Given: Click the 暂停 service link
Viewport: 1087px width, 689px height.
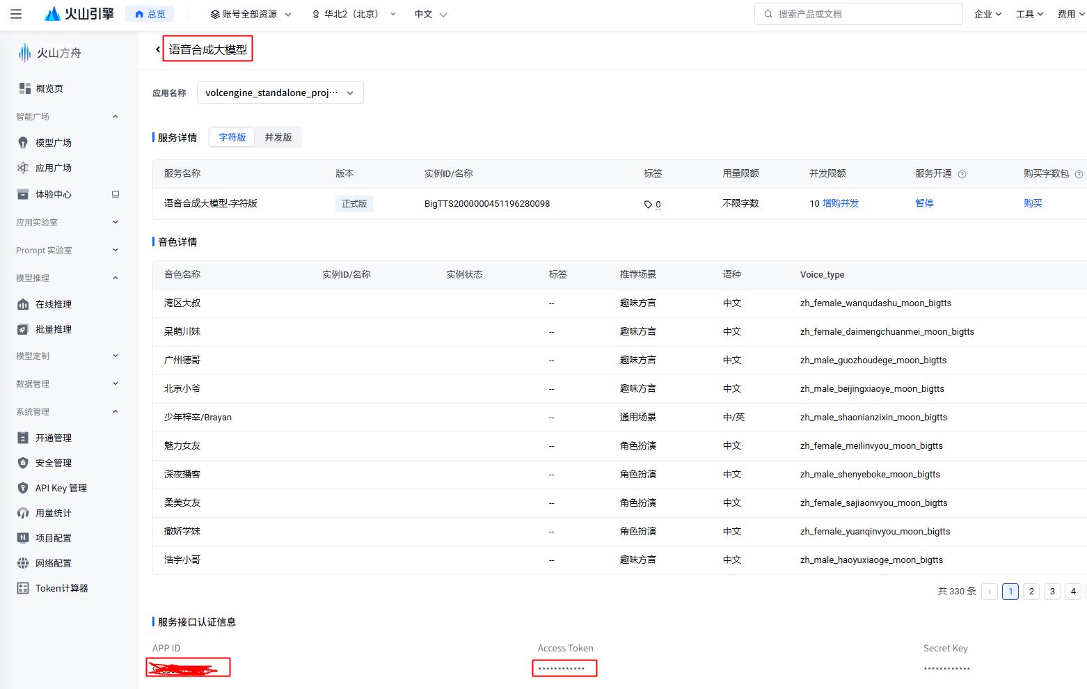Looking at the screenshot, I should click(924, 203).
